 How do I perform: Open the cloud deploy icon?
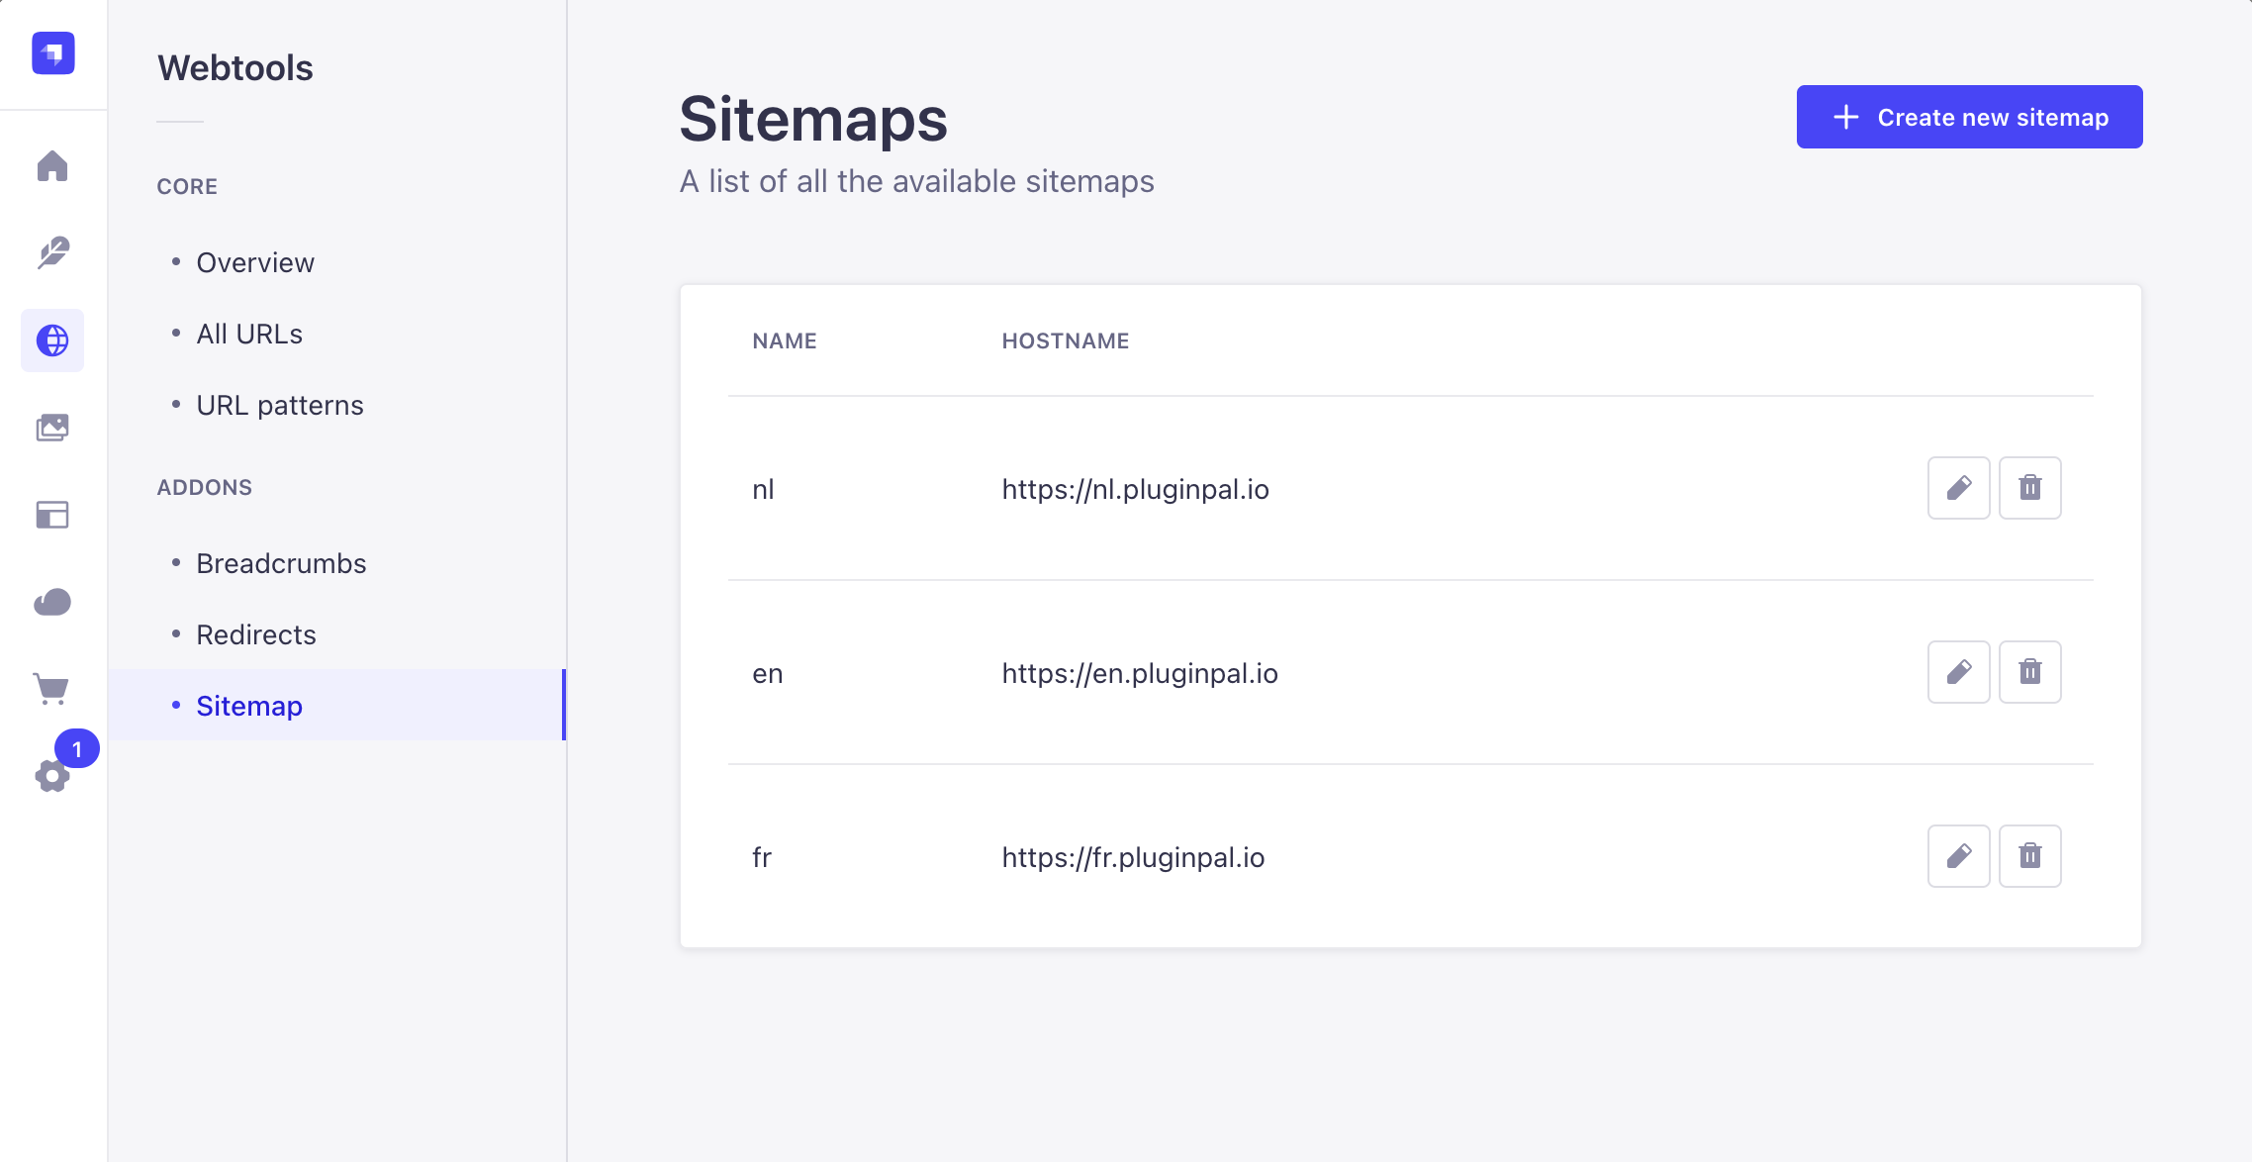(x=52, y=602)
